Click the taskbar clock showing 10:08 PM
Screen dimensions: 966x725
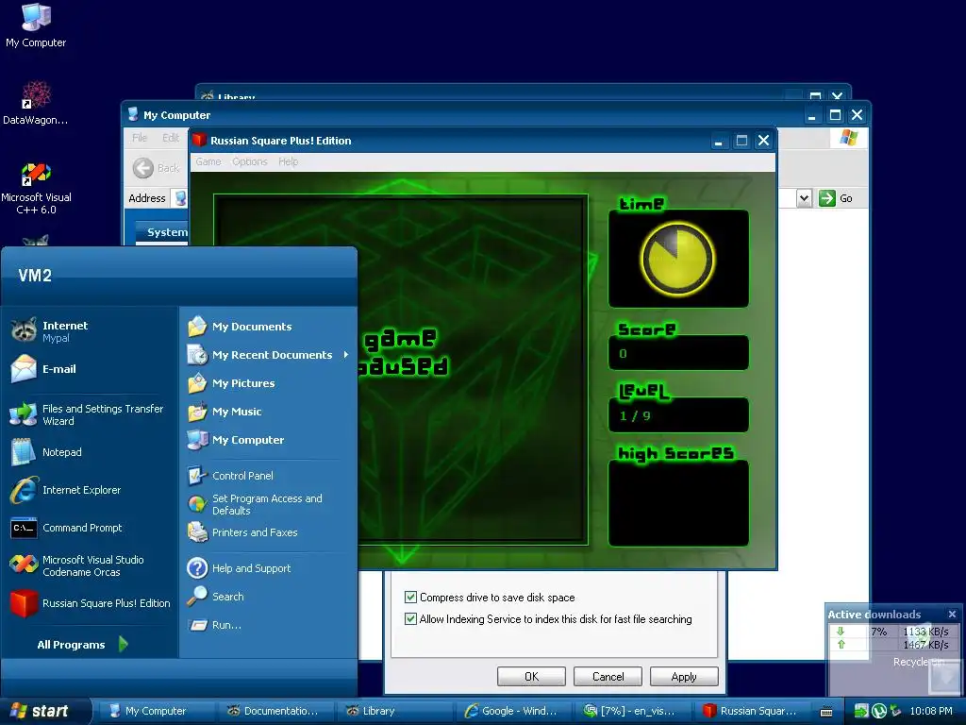(930, 711)
